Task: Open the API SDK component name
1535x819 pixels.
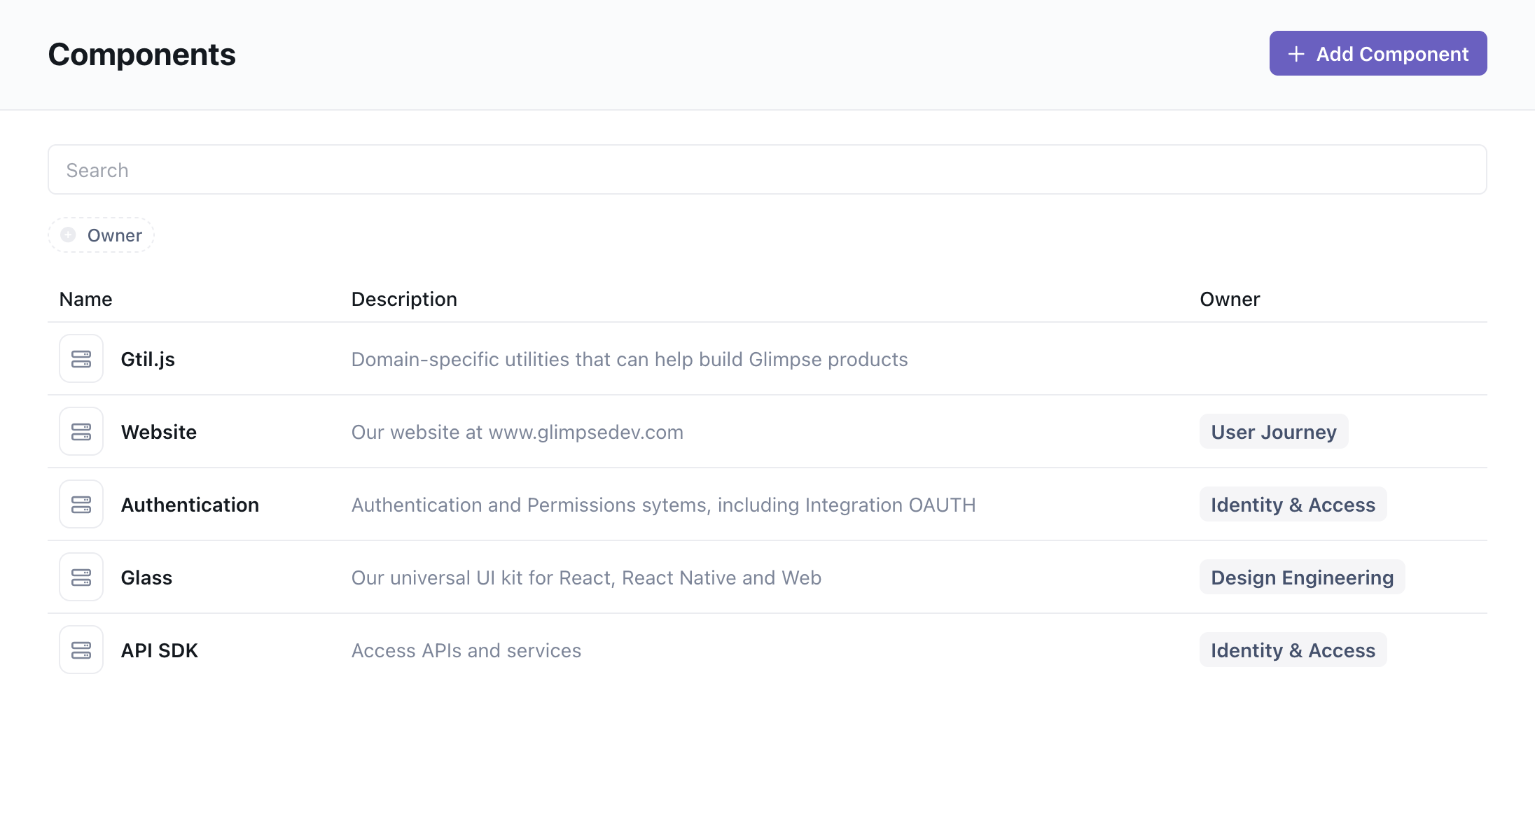Action: point(160,650)
